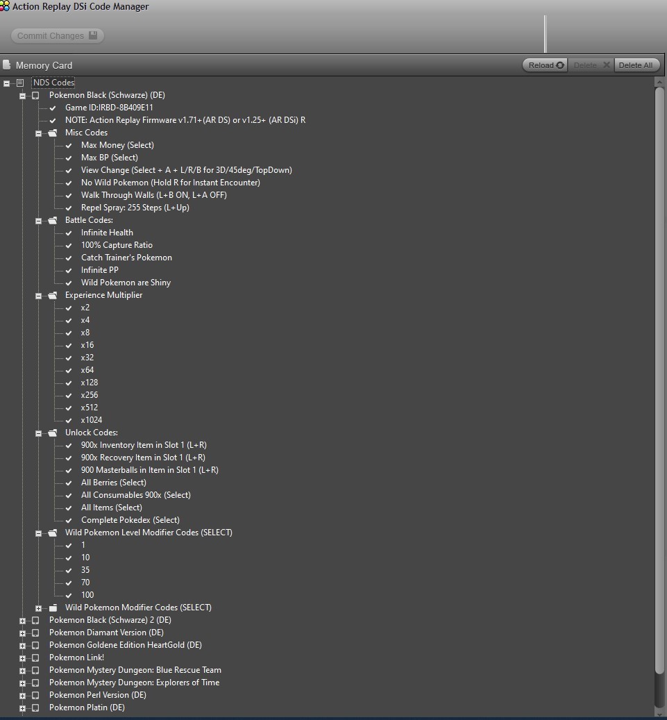Collapse the Battle Codes folder
The image size is (667, 720).
coord(39,221)
